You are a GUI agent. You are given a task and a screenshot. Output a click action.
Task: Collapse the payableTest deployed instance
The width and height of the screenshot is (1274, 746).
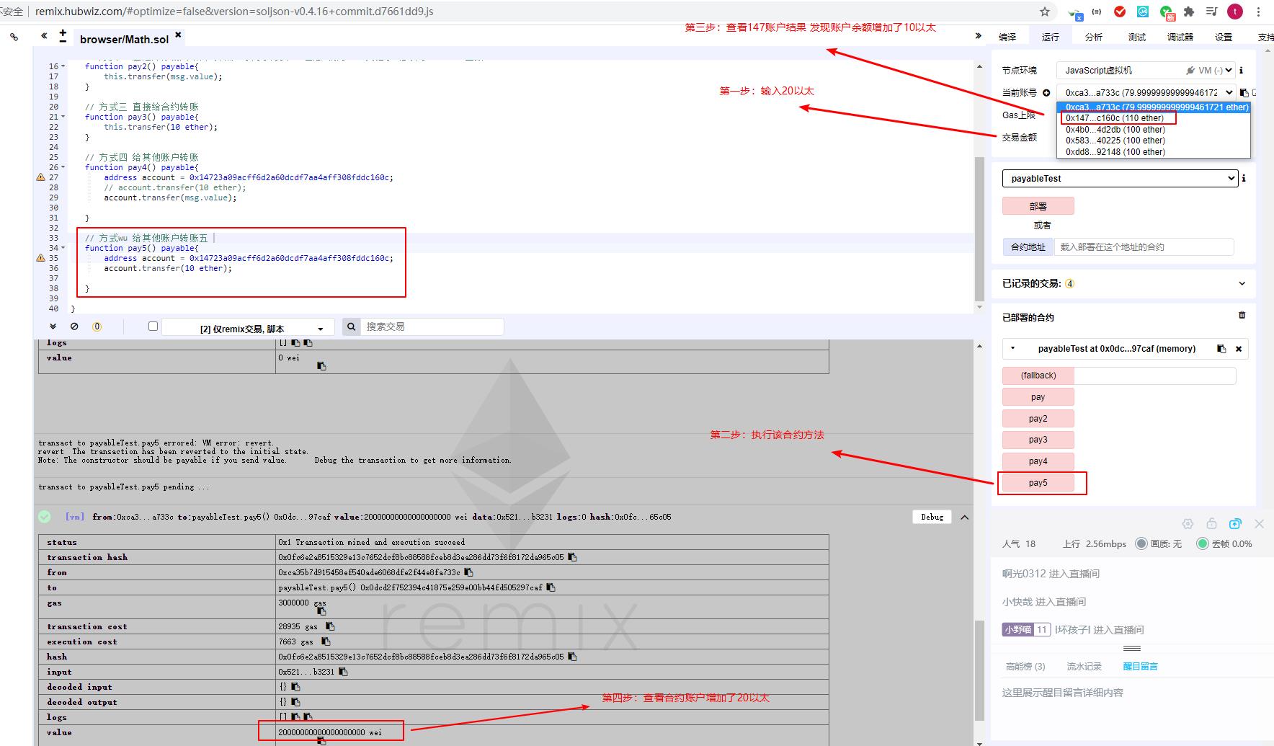point(1013,349)
